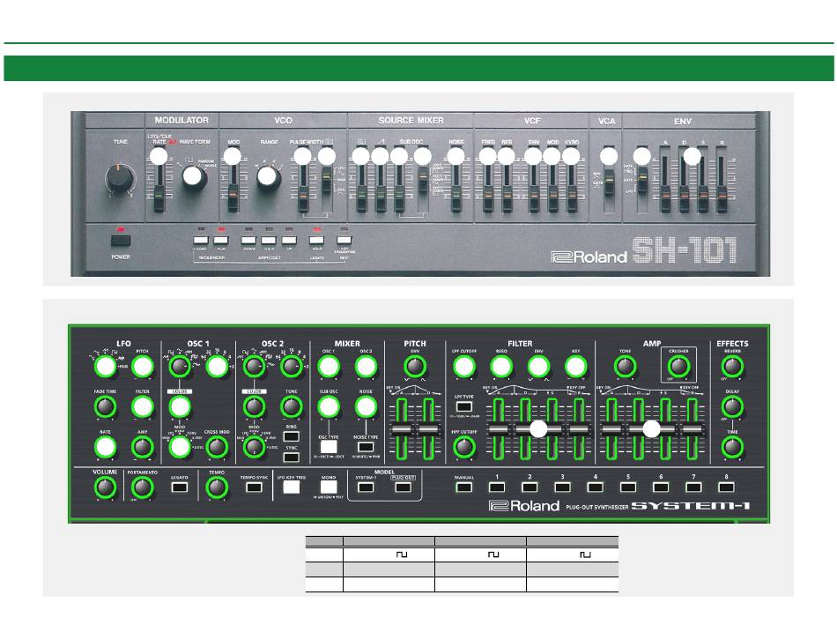
Task: Click the System-1 amp envelope R slider
Action: (x=692, y=429)
